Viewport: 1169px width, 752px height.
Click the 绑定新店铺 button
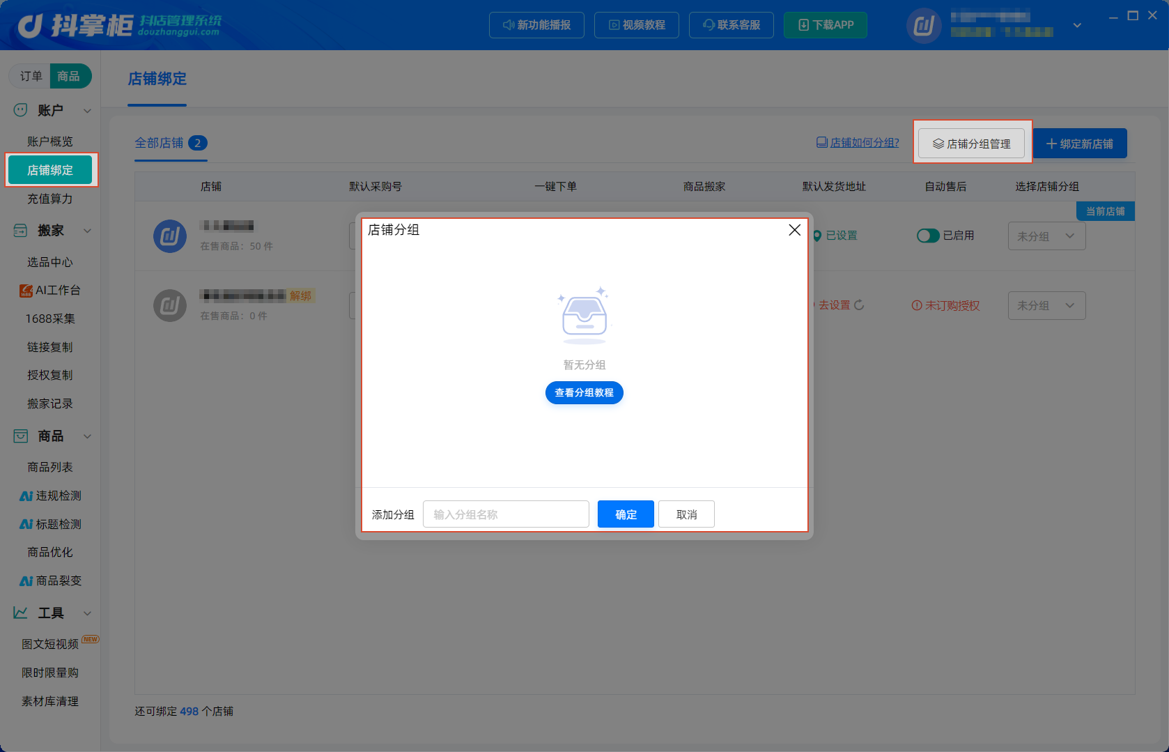coord(1080,144)
